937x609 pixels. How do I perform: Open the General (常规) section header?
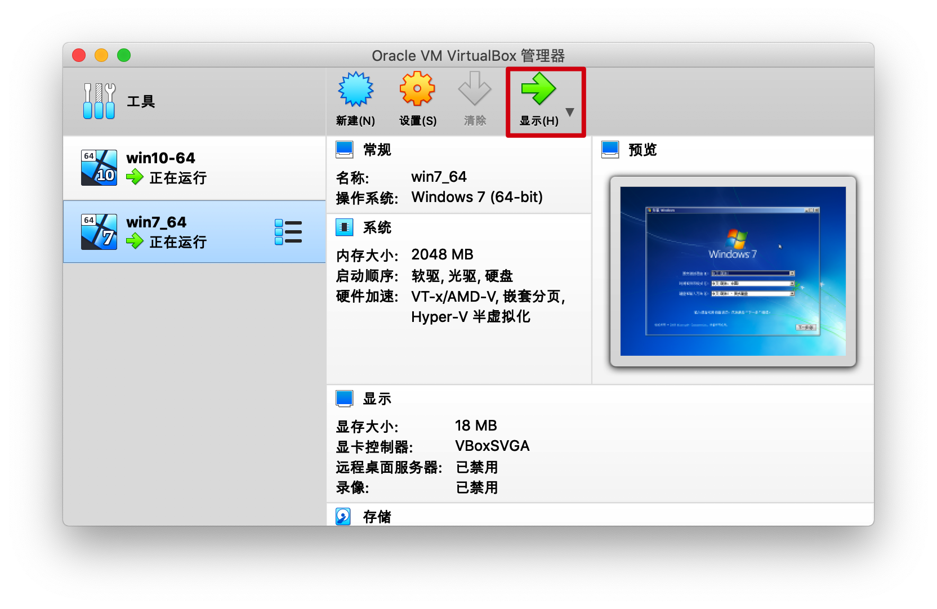coord(377,150)
